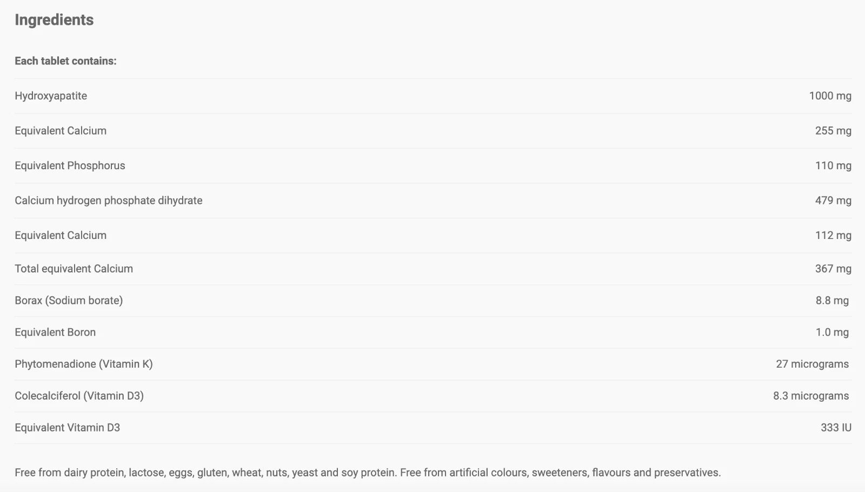The image size is (865, 492).
Task: Select the Hydroxyapatite ingredient label
Action: [x=51, y=96]
